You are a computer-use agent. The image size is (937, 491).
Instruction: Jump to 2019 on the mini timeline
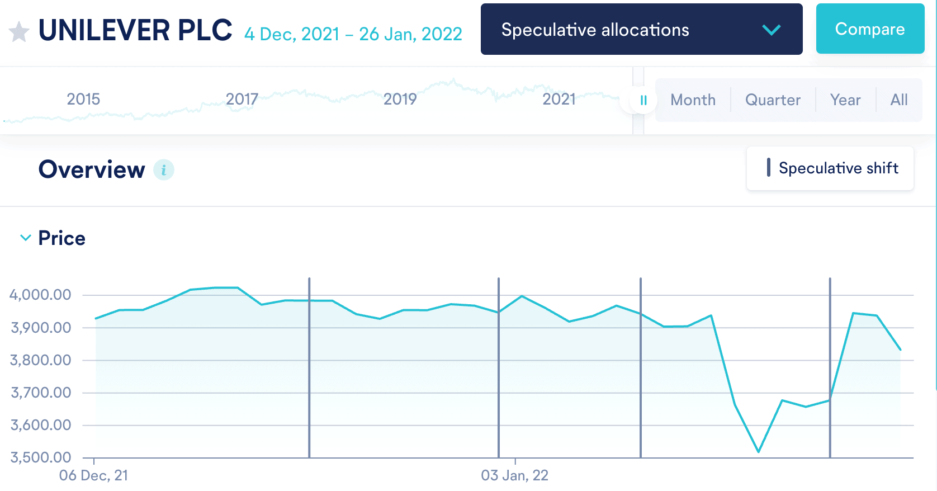click(x=400, y=100)
